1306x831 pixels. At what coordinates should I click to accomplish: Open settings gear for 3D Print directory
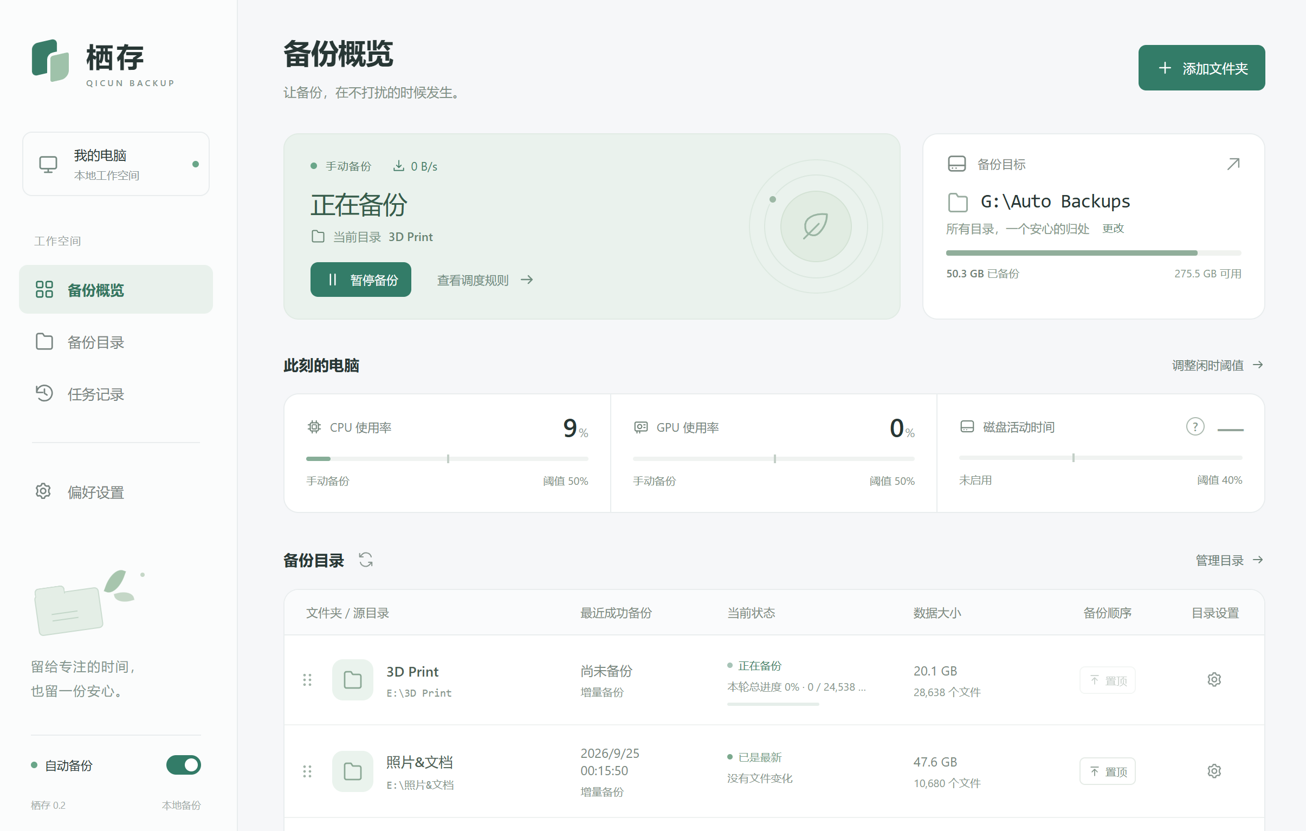click(x=1214, y=680)
